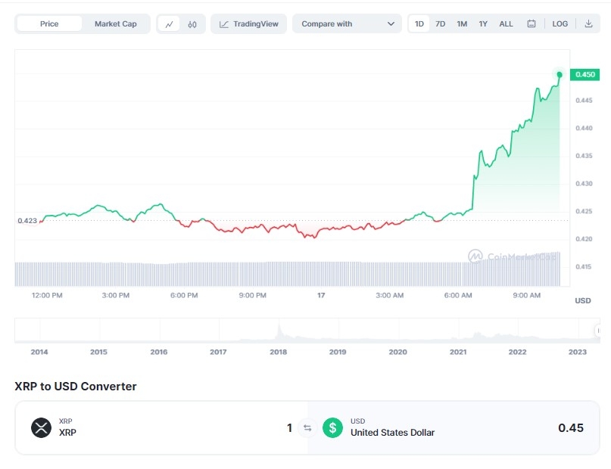Toggle LOG scale on chart
The width and height of the screenshot is (611, 469).
(560, 23)
